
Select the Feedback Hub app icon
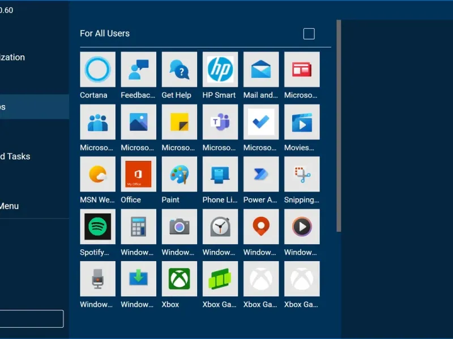click(x=138, y=69)
